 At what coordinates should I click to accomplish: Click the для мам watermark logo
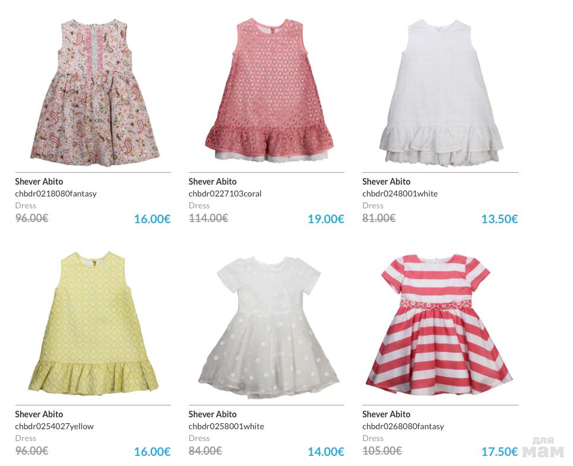click(543, 448)
